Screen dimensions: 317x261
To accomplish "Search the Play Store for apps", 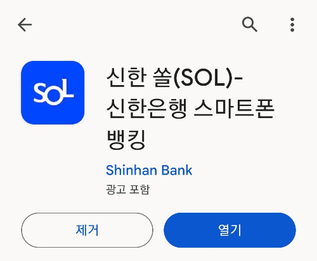I will tap(250, 24).
